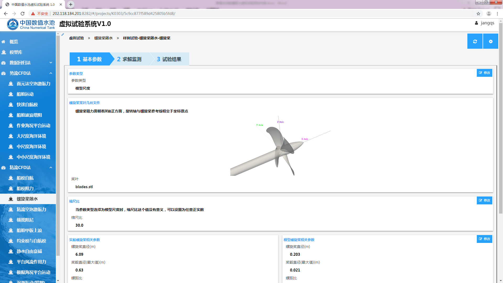Open the Chrome three-dot menu
This screenshot has width=503, height=283.
click(x=497, y=14)
